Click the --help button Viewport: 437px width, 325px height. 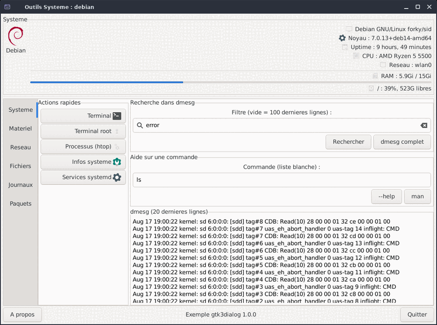tap(386, 196)
